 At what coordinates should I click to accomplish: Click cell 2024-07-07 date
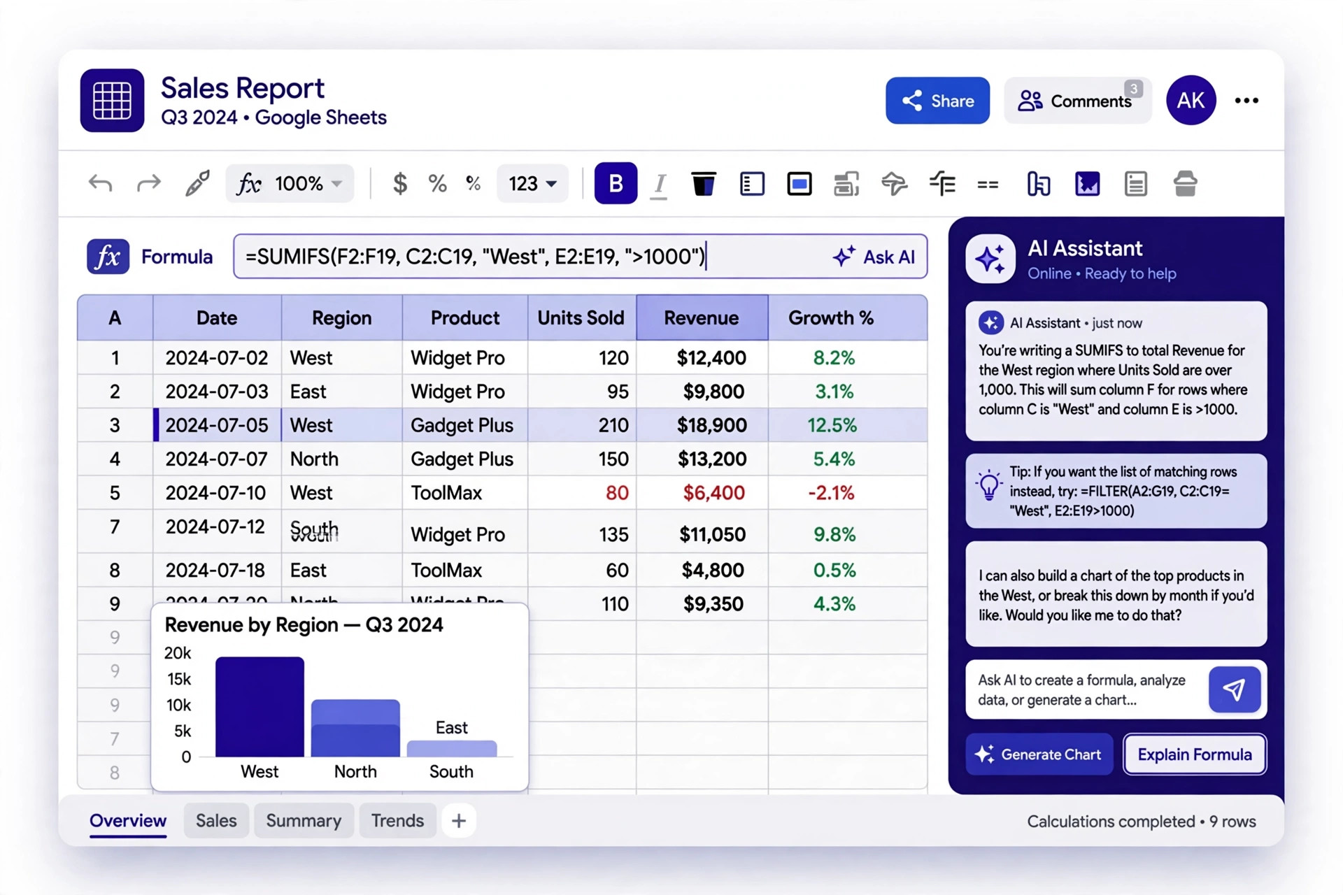click(x=217, y=459)
